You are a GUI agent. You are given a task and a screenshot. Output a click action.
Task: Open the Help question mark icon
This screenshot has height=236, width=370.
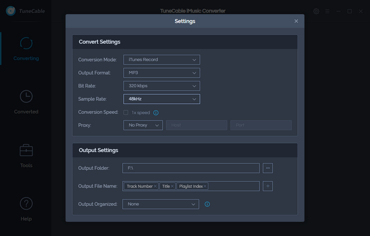point(26,203)
